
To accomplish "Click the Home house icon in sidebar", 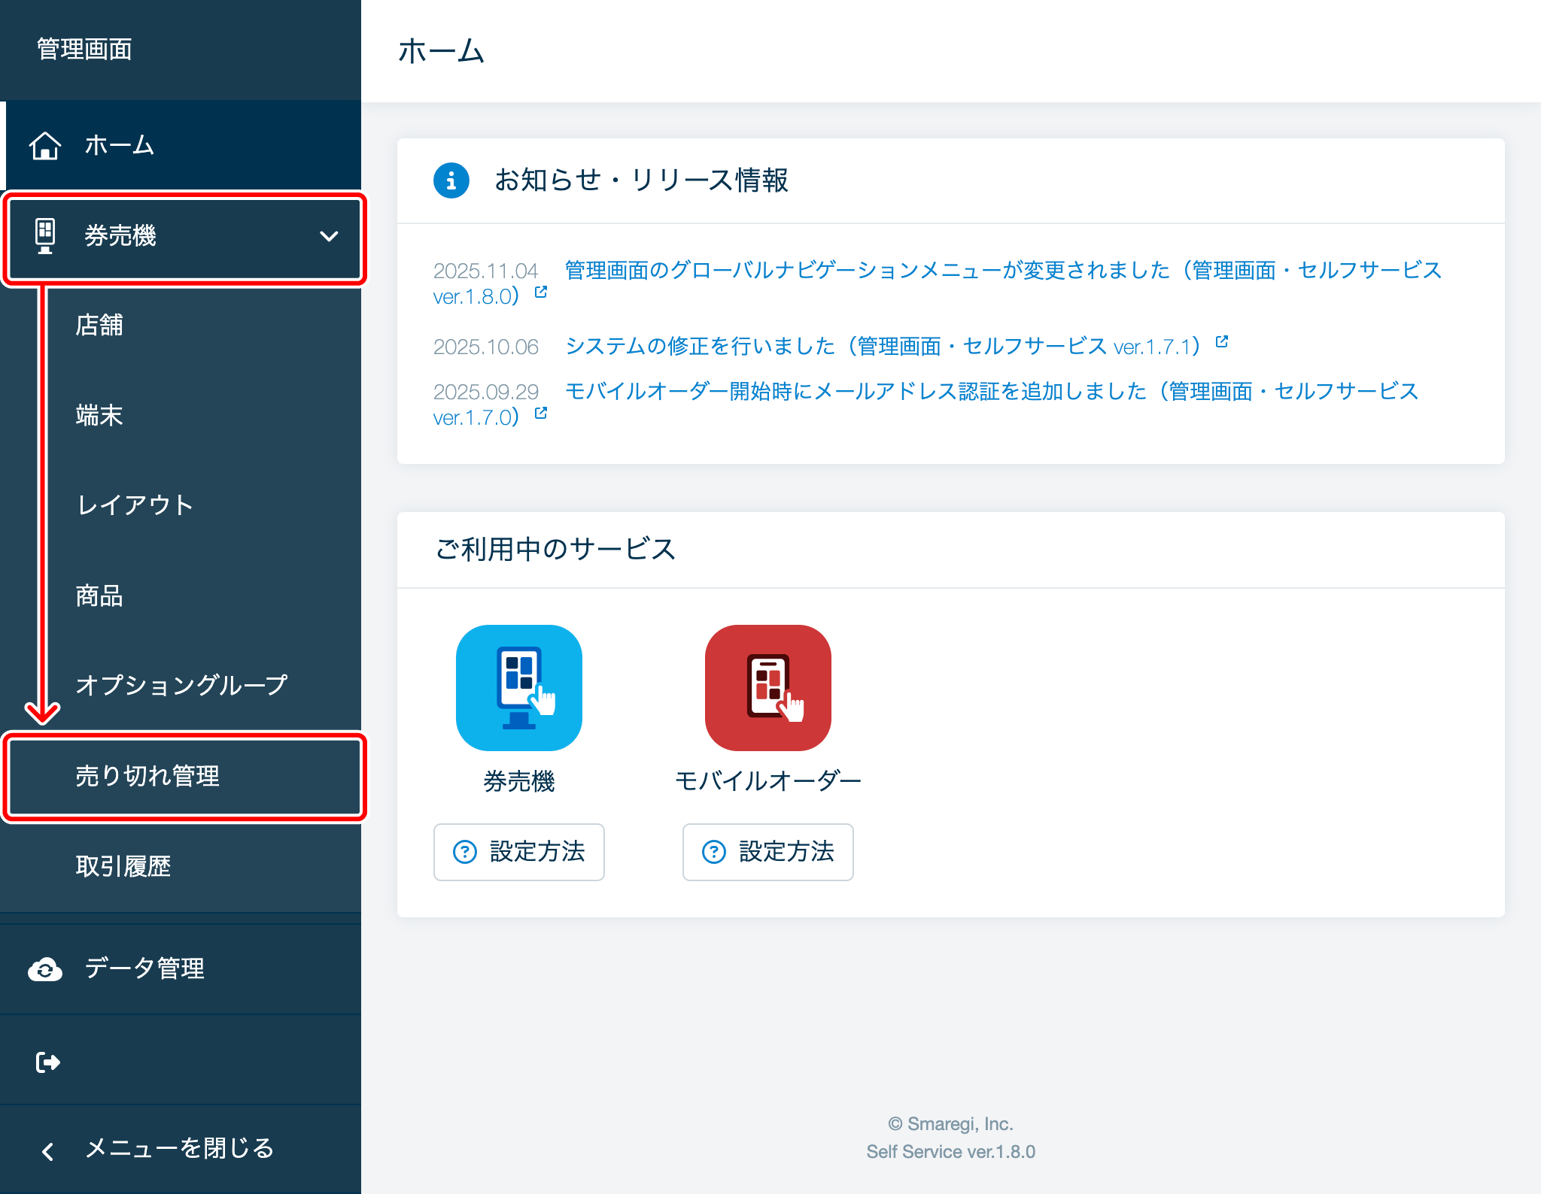I will pos(45,145).
